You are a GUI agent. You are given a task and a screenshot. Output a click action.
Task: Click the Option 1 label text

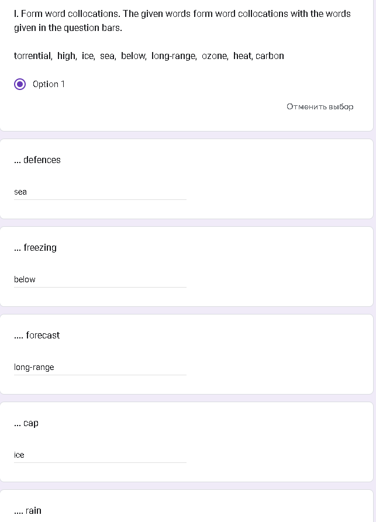(49, 84)
